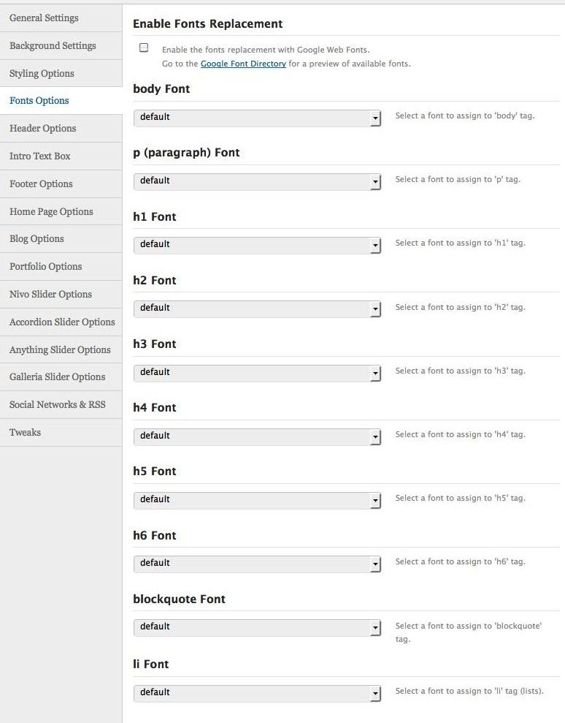Expand the h3 Font selector
565x723 pixels.
[257, 373]
